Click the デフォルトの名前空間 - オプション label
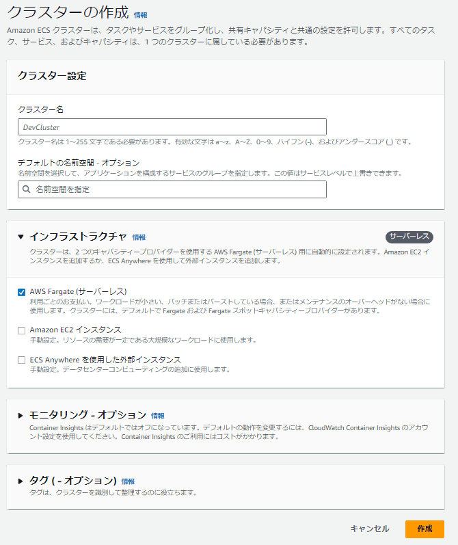The width and height of the screenshot is (458, 545). click(79, 163)
